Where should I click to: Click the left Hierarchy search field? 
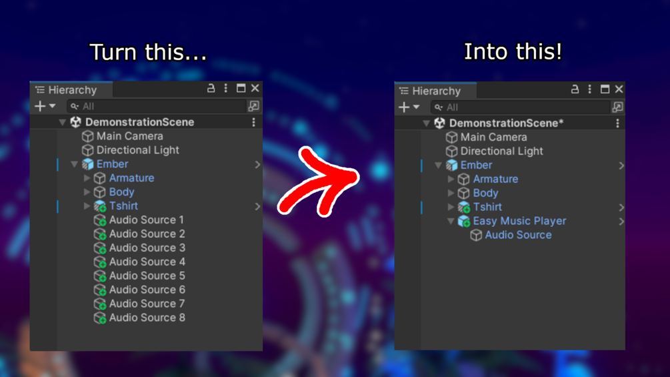click(157, 106)
